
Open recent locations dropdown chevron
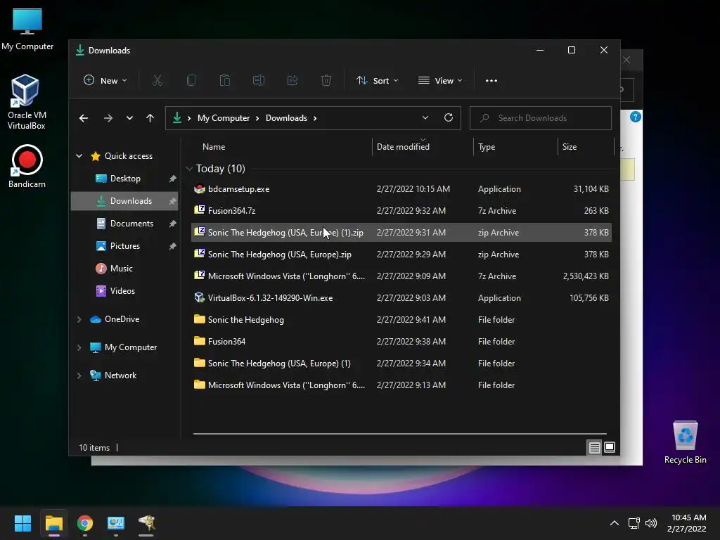click(x=129, y=118)
